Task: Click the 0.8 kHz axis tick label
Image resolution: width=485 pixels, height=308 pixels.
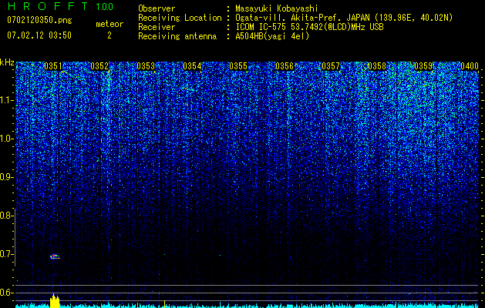Action: (x=7, y=216)
